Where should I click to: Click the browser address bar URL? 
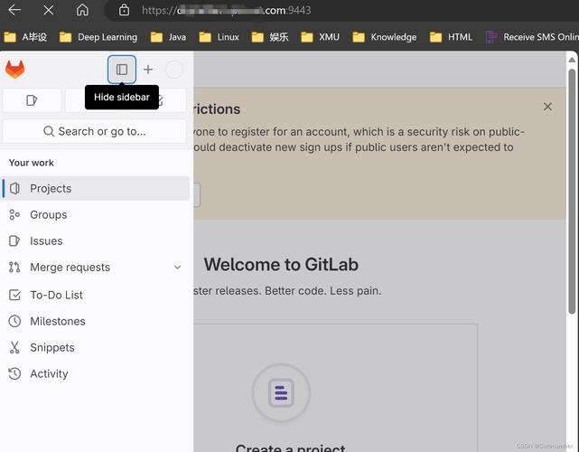pos(227,10)
